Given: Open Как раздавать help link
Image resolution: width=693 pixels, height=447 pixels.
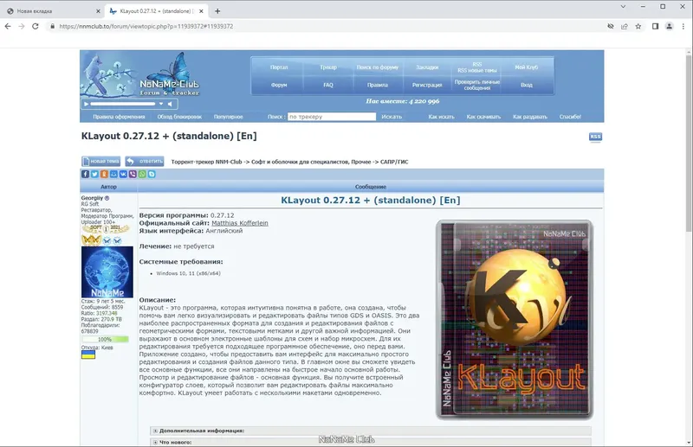Looking at the screenshot, I should (x=530, y=117).
